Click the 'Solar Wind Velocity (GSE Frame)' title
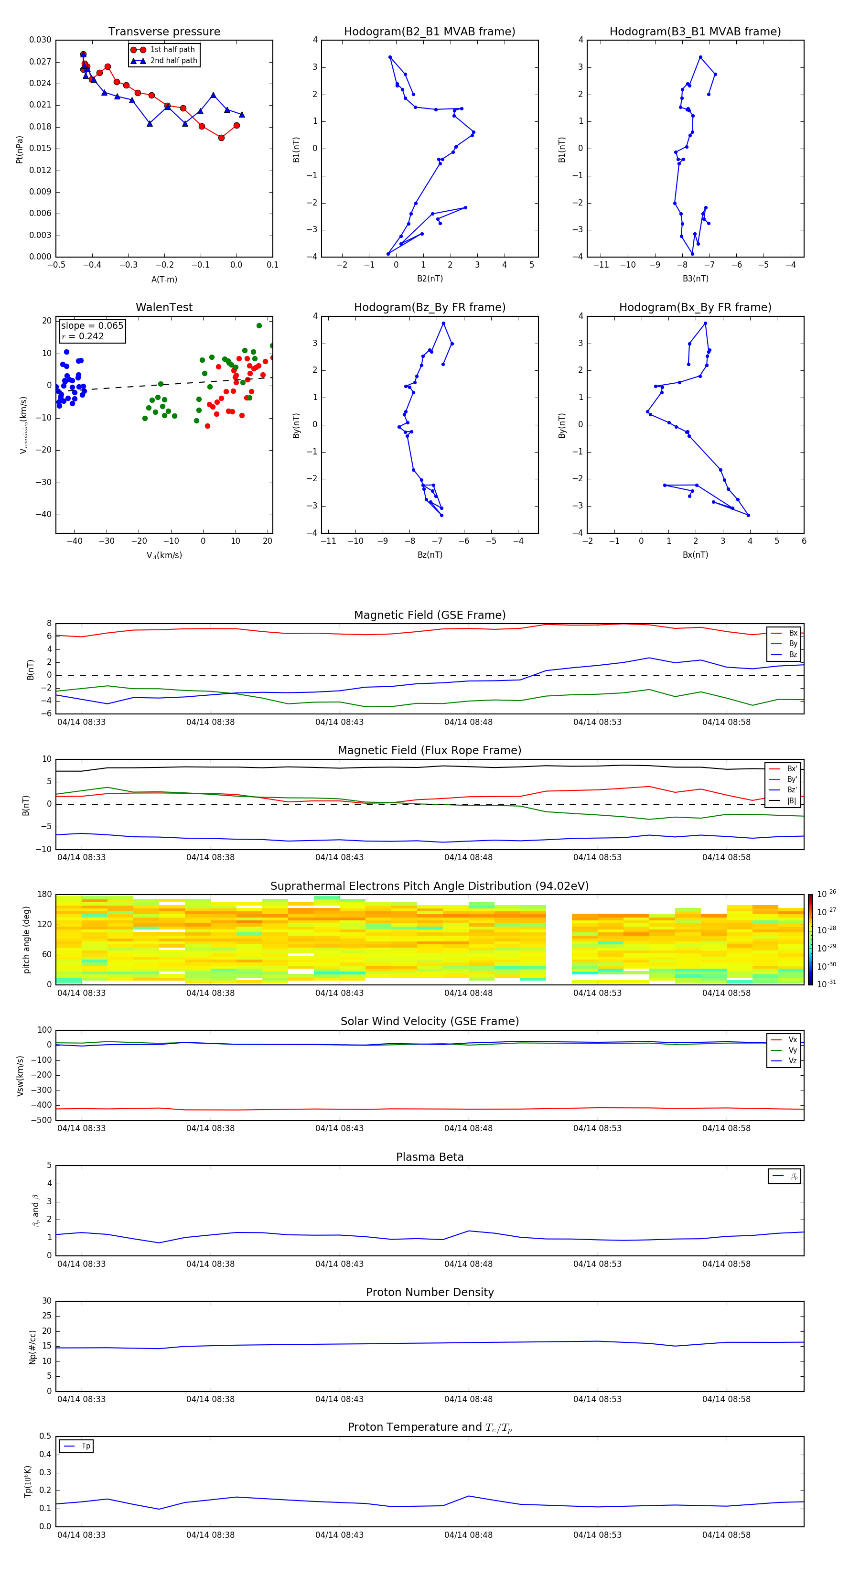860x1577 pixels. point(430,1022)
